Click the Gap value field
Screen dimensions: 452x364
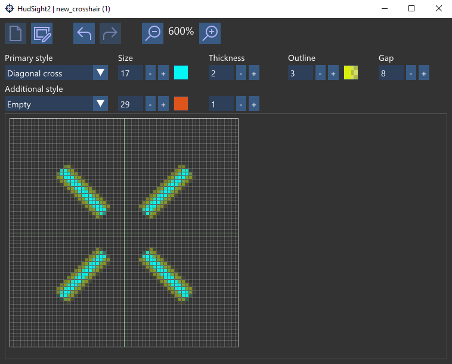pyautogui.click(x=391, y=73)
